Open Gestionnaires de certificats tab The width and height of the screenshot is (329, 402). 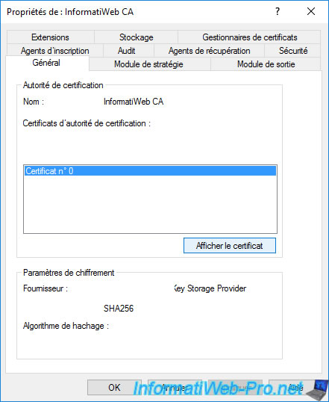click(x=250, y=37)
